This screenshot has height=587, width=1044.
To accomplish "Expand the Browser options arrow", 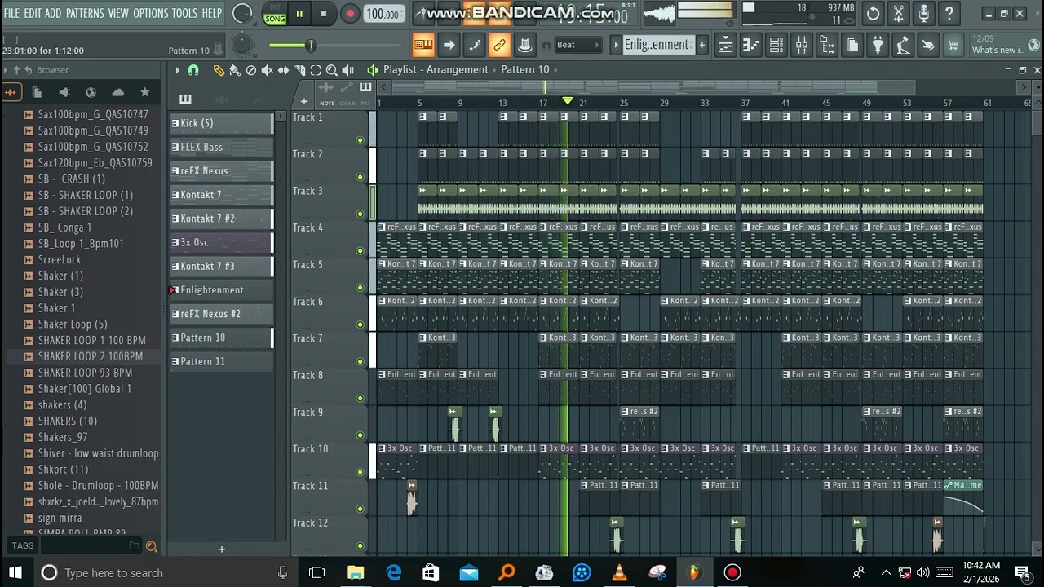I will [6, 70].
